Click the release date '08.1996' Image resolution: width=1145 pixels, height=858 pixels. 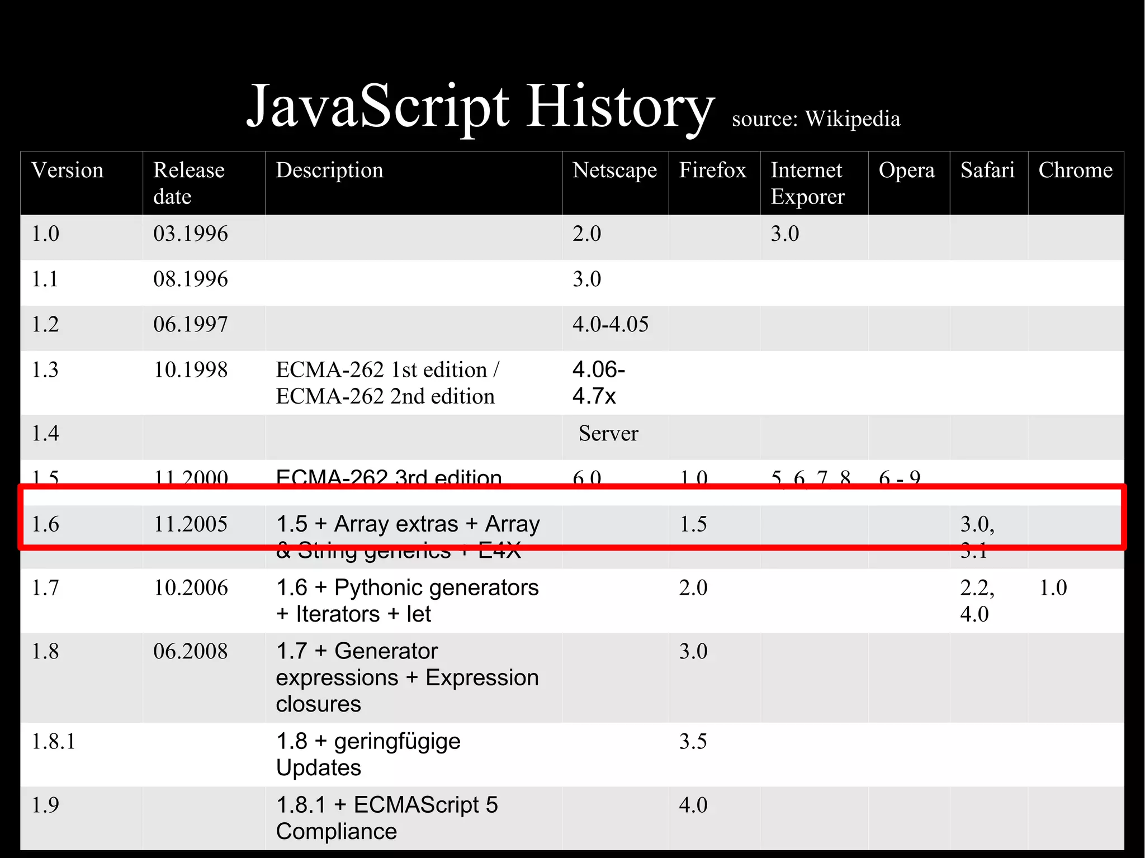click(x=191, y=279)
